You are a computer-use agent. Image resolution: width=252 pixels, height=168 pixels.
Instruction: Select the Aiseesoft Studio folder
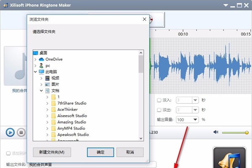72,116
